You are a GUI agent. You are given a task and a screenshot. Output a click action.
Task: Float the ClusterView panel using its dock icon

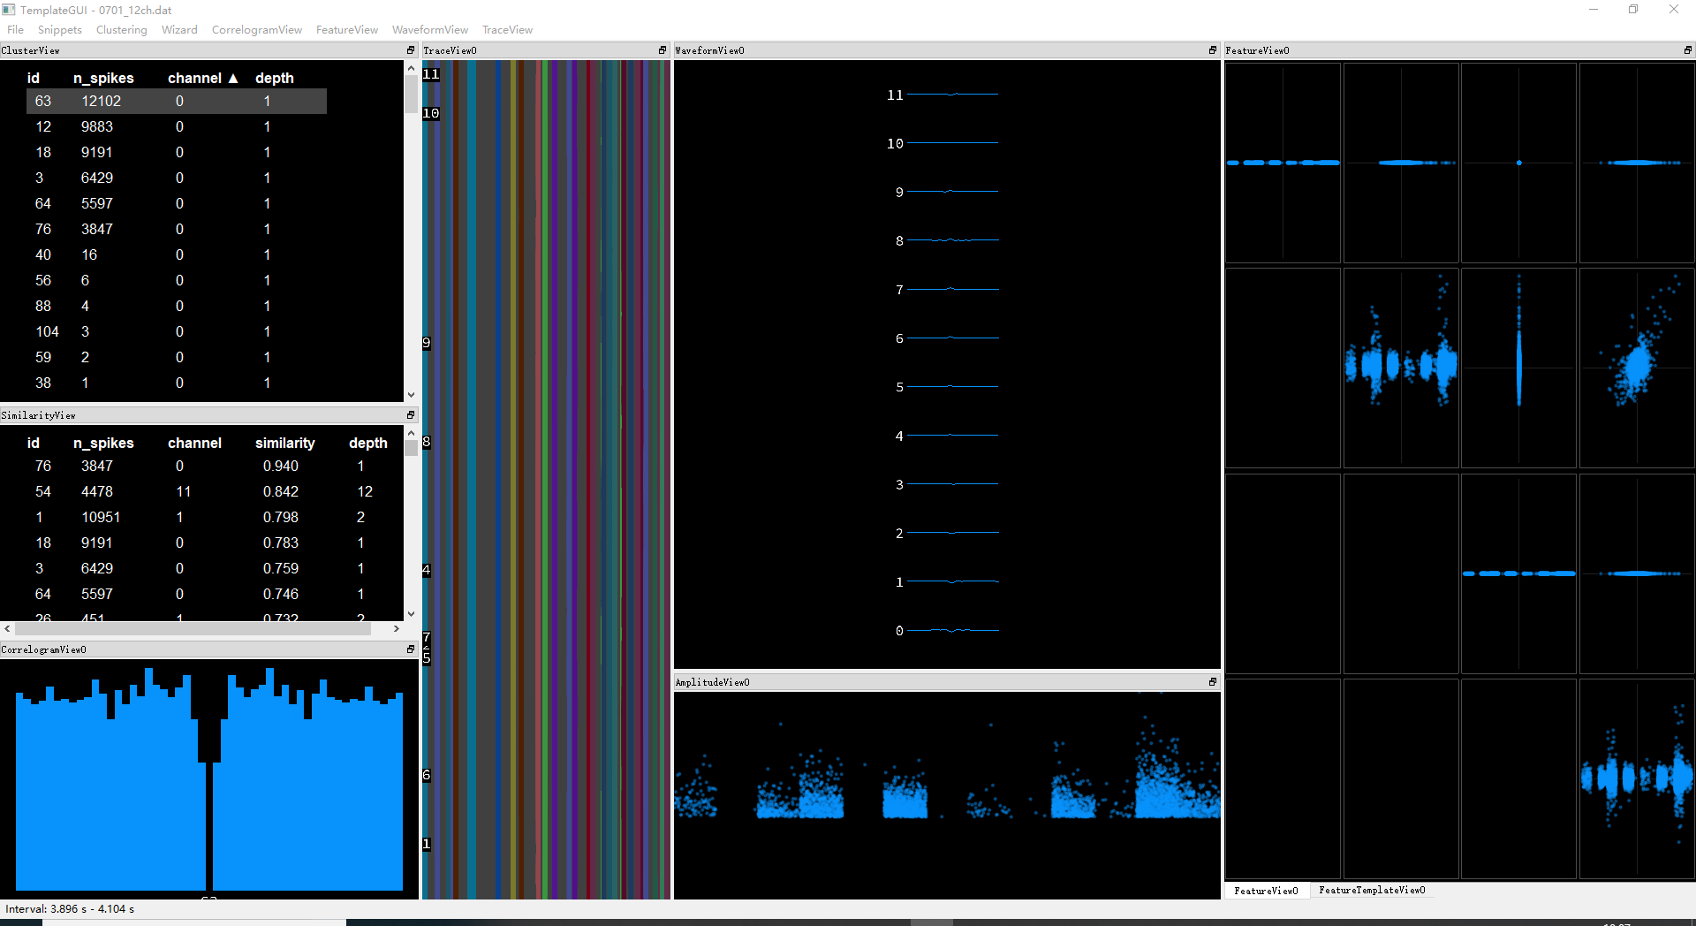click(410, 50)
